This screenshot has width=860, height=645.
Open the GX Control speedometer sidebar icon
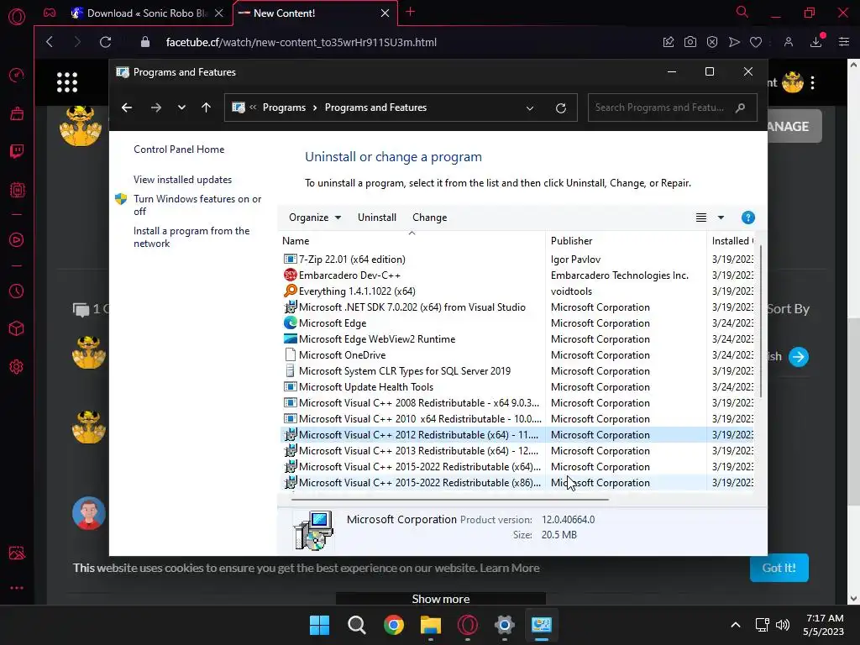pyautogui.click(x=17, y=75)
